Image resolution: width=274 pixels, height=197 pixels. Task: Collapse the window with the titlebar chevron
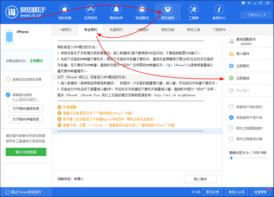point(249,3)
